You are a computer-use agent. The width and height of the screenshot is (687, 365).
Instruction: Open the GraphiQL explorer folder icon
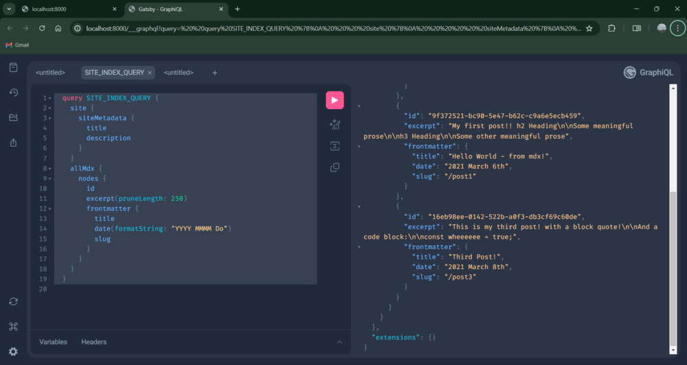click(14, 117)
